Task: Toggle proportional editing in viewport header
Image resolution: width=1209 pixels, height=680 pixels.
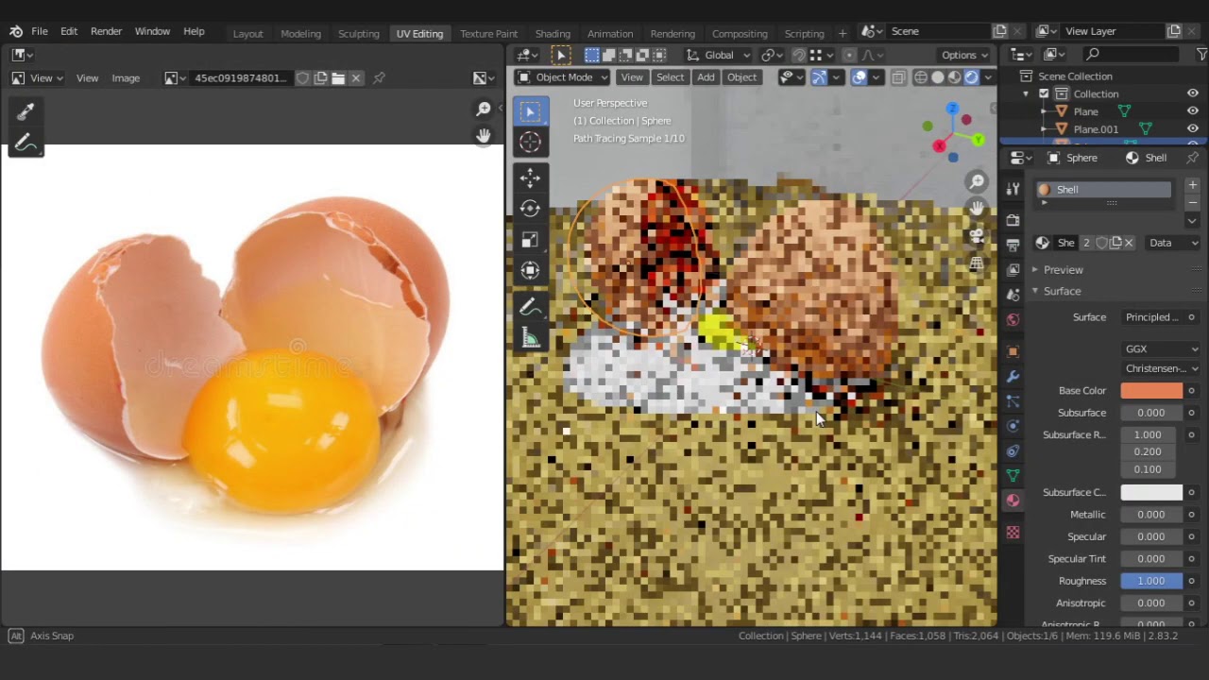Action: tap(849, 55)
